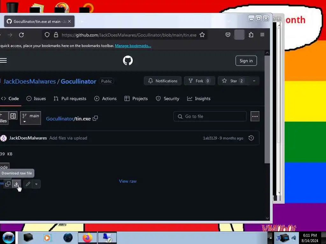This screenshot has width=326, height=244.
Task: Open the Windows Start orb
Action: coord(8,238)
